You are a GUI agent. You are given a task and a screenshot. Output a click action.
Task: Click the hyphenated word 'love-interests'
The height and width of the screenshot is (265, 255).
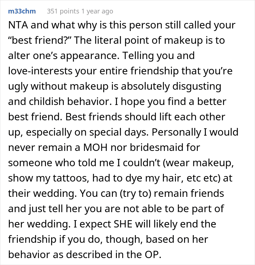pos(40,71)
